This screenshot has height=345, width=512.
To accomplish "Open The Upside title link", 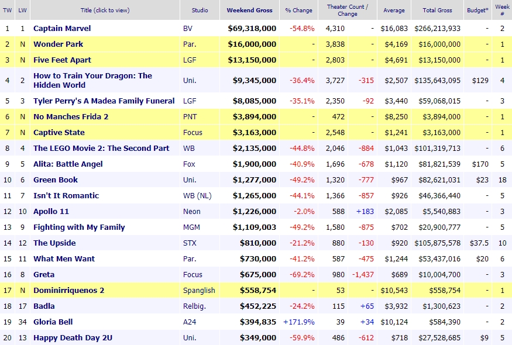I will coord(54,243).
